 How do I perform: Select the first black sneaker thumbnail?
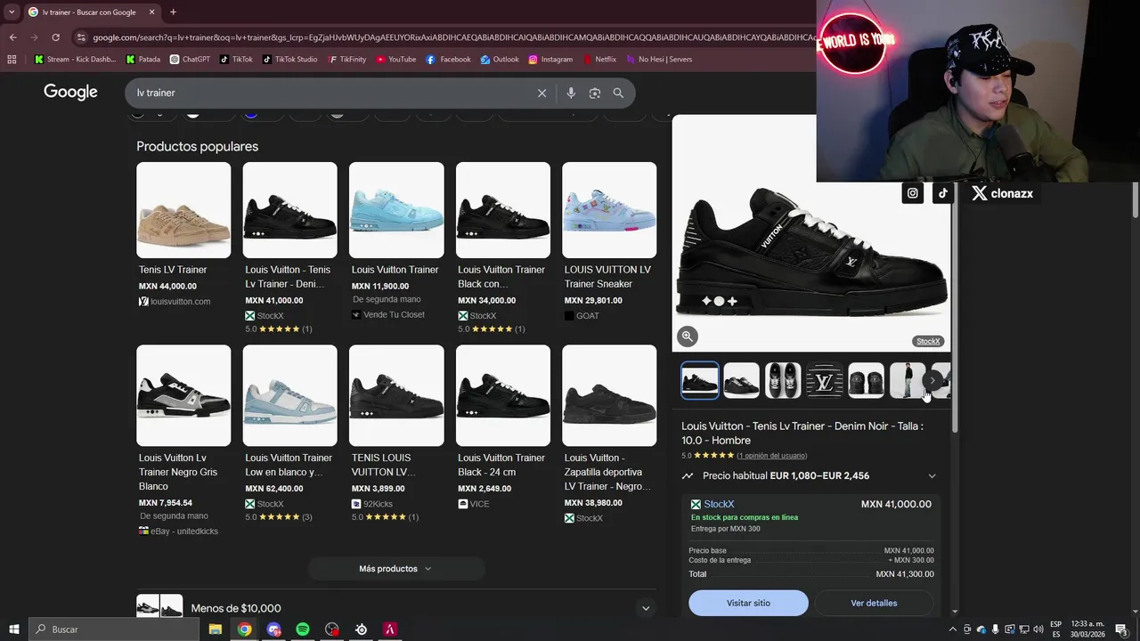(x=700, y=380)
